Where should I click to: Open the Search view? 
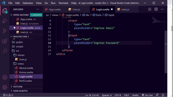5,51
